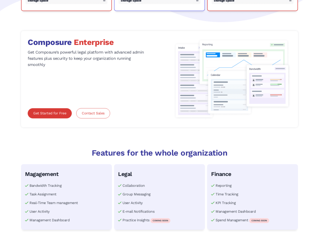Open the Enterprise dashboard preview illustration
The height and width of the screenshot is (239, 319).
click(x=232, y=79)
